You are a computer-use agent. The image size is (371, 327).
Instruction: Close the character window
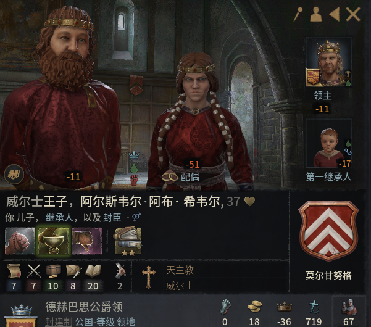tap(353, 14)
